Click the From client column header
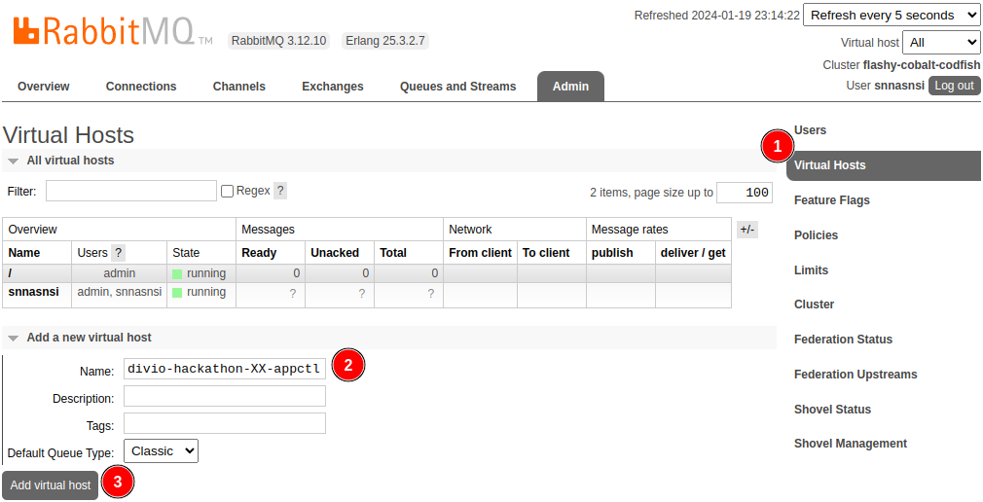 [x=480, y=253]
